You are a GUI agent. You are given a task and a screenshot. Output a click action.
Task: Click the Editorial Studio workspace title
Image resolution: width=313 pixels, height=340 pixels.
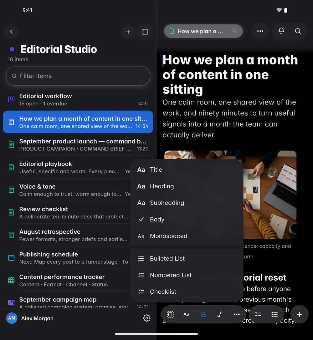59,49
